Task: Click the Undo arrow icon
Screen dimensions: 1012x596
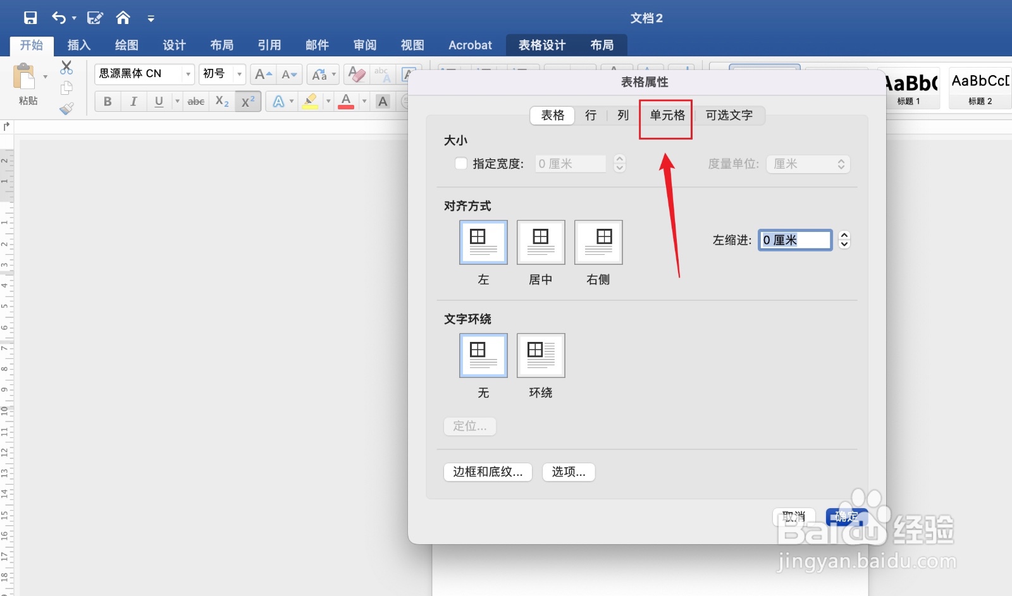Action: 59,18
